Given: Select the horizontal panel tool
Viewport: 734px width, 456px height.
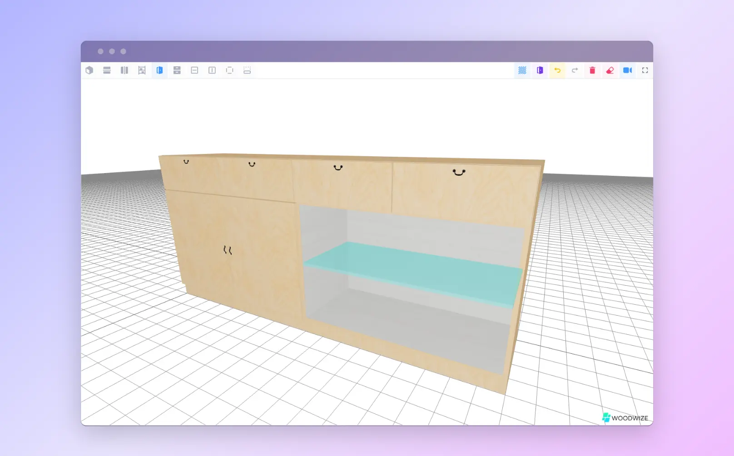Looking at the screenshot, I should click(194, 70).
